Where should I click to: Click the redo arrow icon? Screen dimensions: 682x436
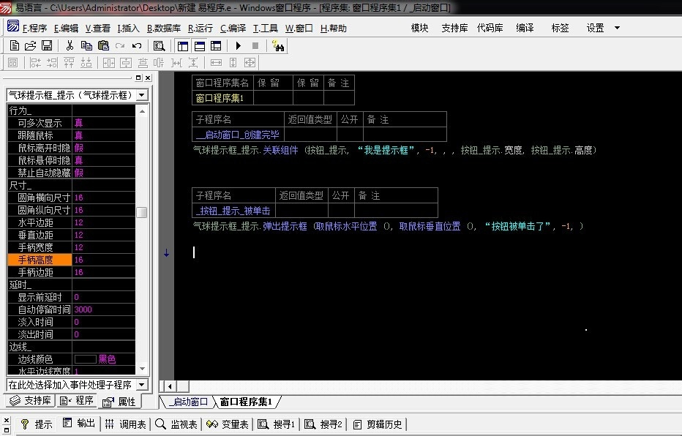point(120,45)
